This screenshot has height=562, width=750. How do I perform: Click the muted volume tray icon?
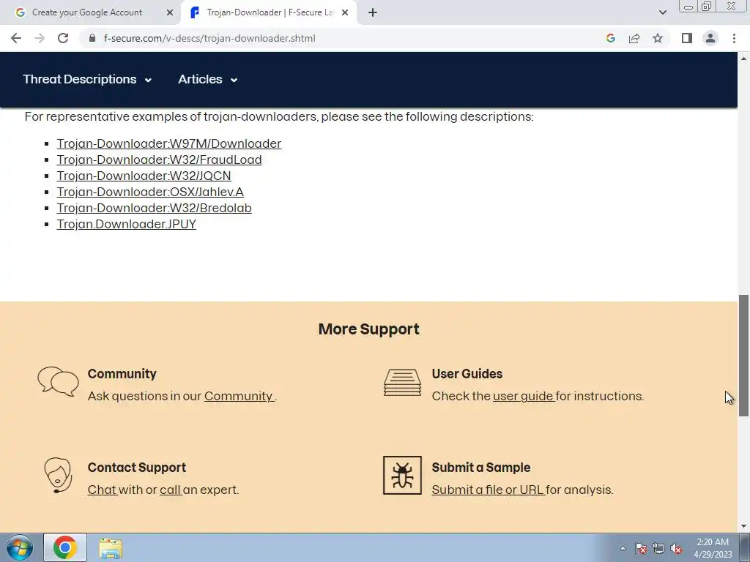[676, 548]
